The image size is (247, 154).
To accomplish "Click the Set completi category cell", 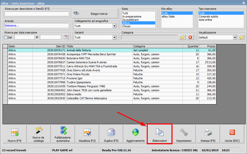I will click(x=158, y=50).
